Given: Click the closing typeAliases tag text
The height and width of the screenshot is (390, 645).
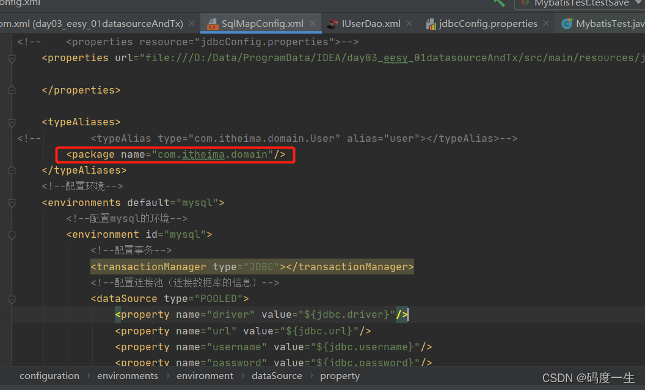Looking at the screenshot, I should coord(84,171).
